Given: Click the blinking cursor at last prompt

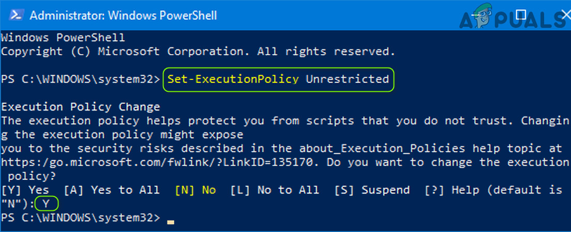Looking at the screenshot, I should coord(171,222).
